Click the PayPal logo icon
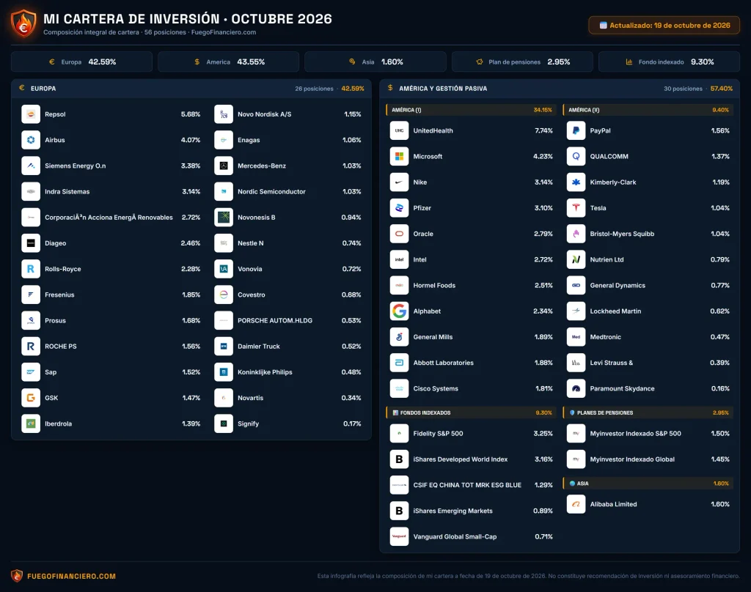Viewport: 751px width, 592px height. (x=576, y=130)
